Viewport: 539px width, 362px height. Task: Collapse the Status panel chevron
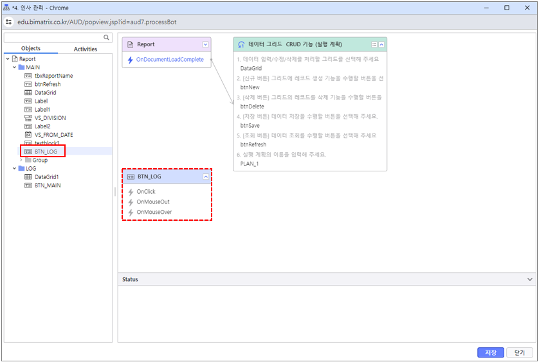coord(529,280)
